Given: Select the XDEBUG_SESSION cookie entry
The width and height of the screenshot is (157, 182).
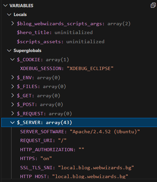Looking at the screenshot, I should tap(79, 68).
